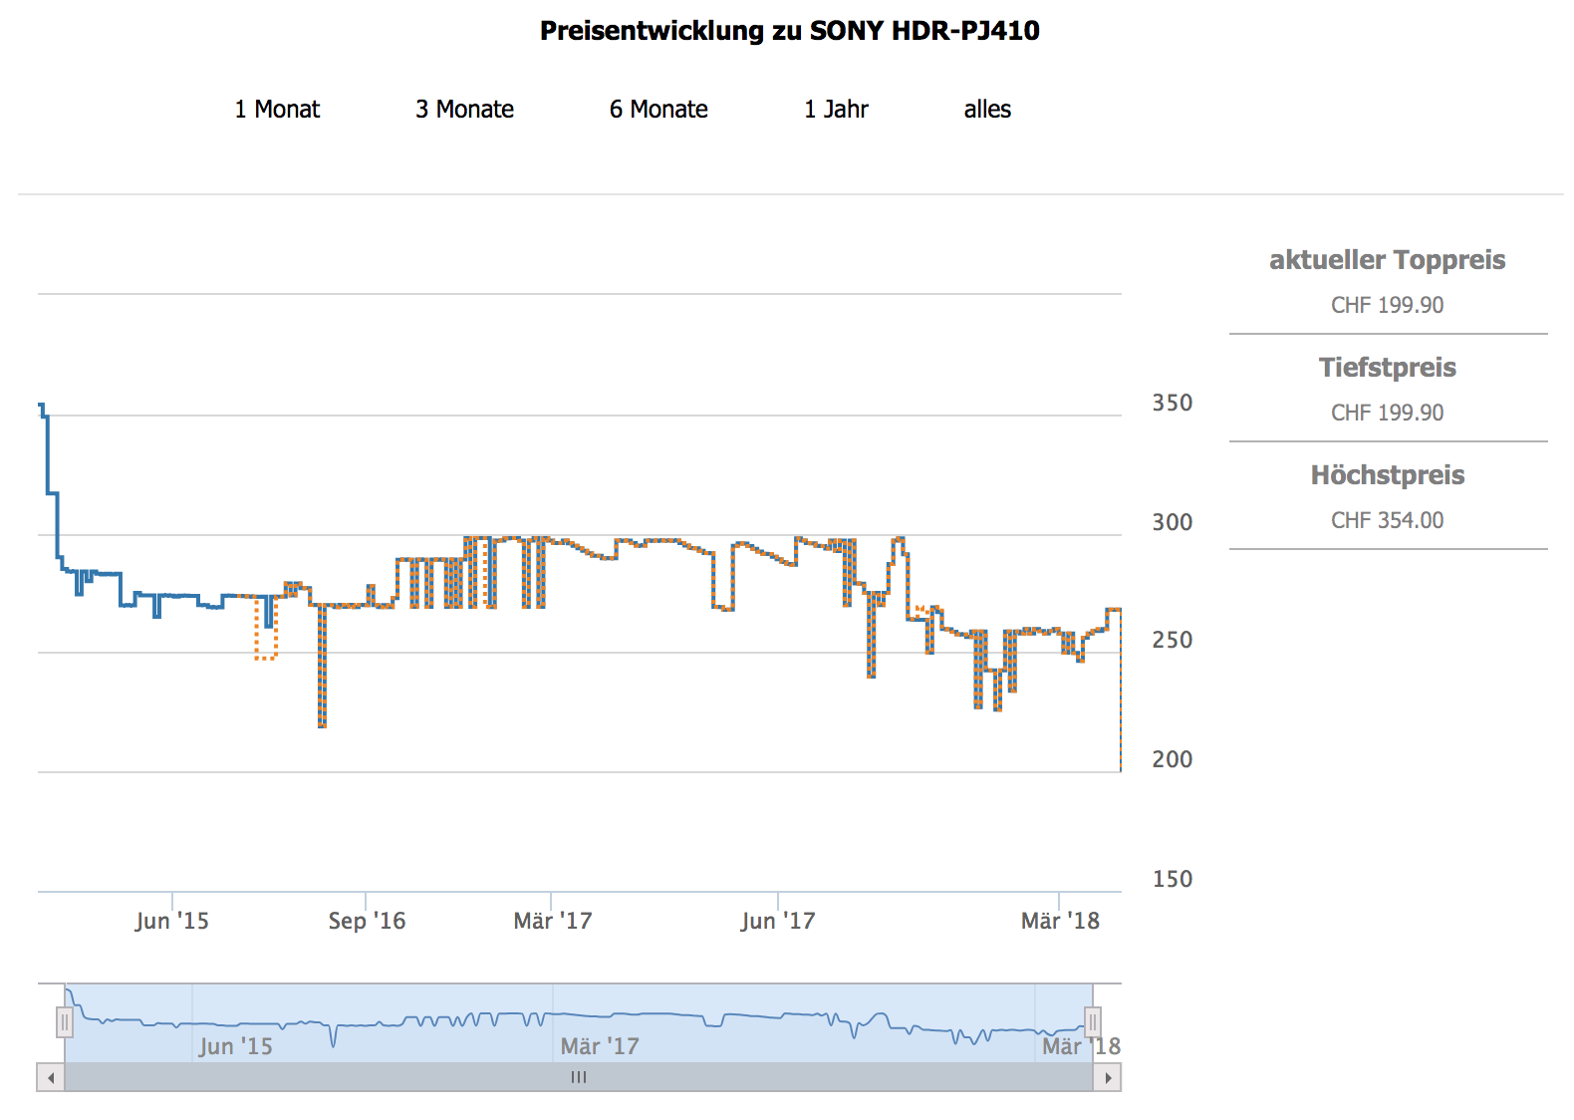
Task: Click the 'aktueller Toppreis' heading
Action: [x=1387, y=260]
